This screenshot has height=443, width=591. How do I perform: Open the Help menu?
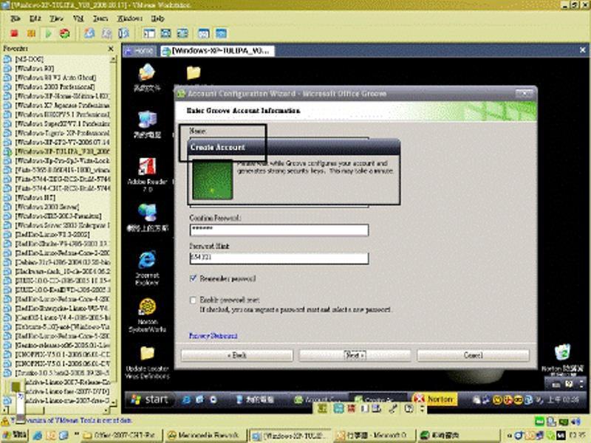click(x=157, y=18)
